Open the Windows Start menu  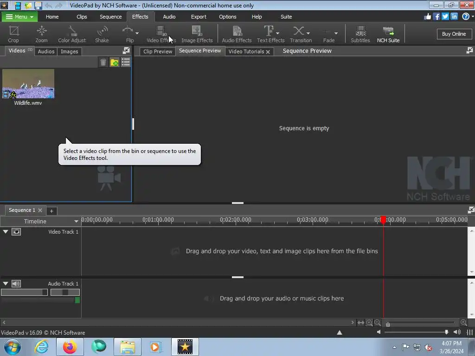tap(13, 347)
